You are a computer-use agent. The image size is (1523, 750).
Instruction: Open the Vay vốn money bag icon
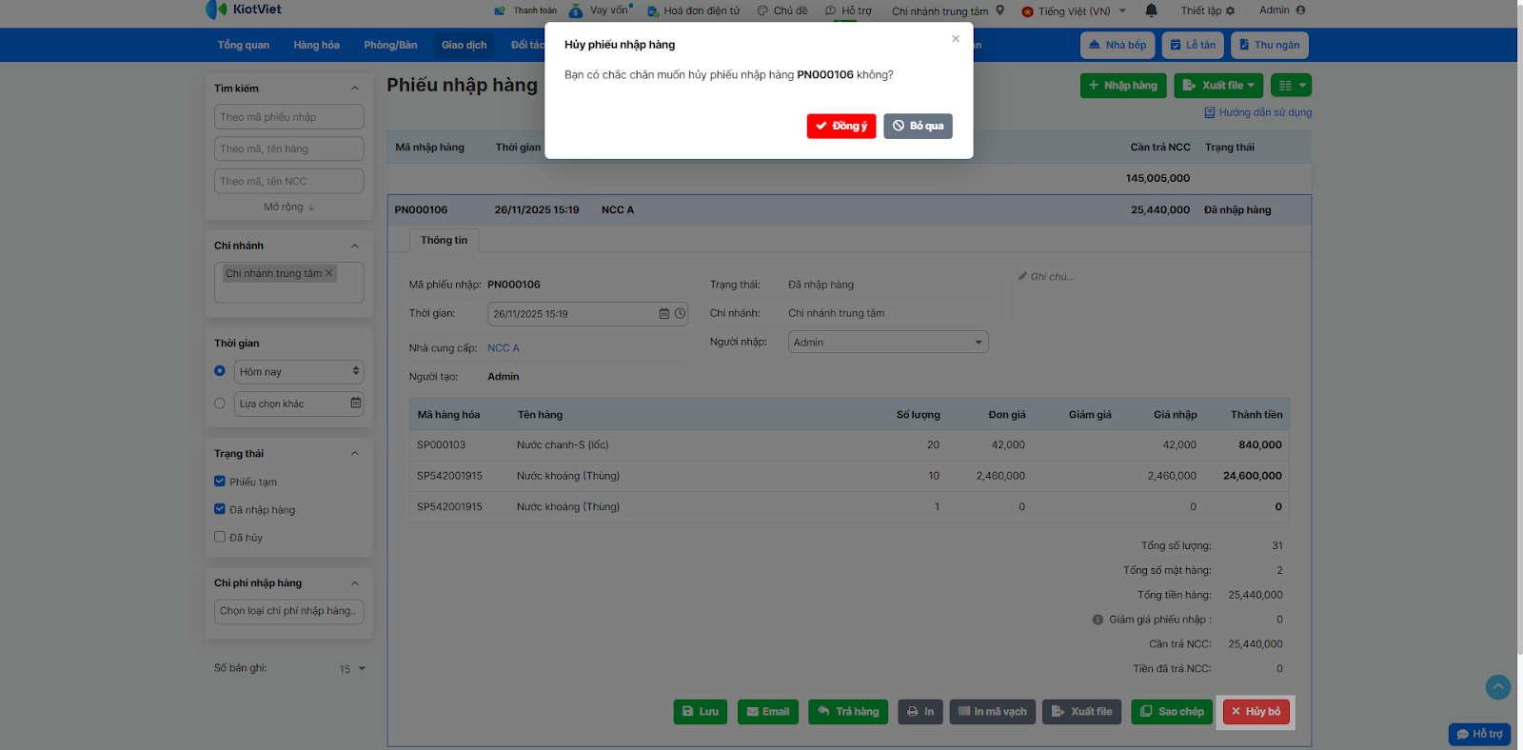[576, 11]
